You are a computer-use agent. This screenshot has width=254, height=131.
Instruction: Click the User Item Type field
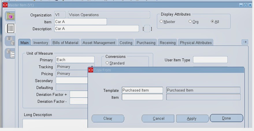click(x=210, y=60)
